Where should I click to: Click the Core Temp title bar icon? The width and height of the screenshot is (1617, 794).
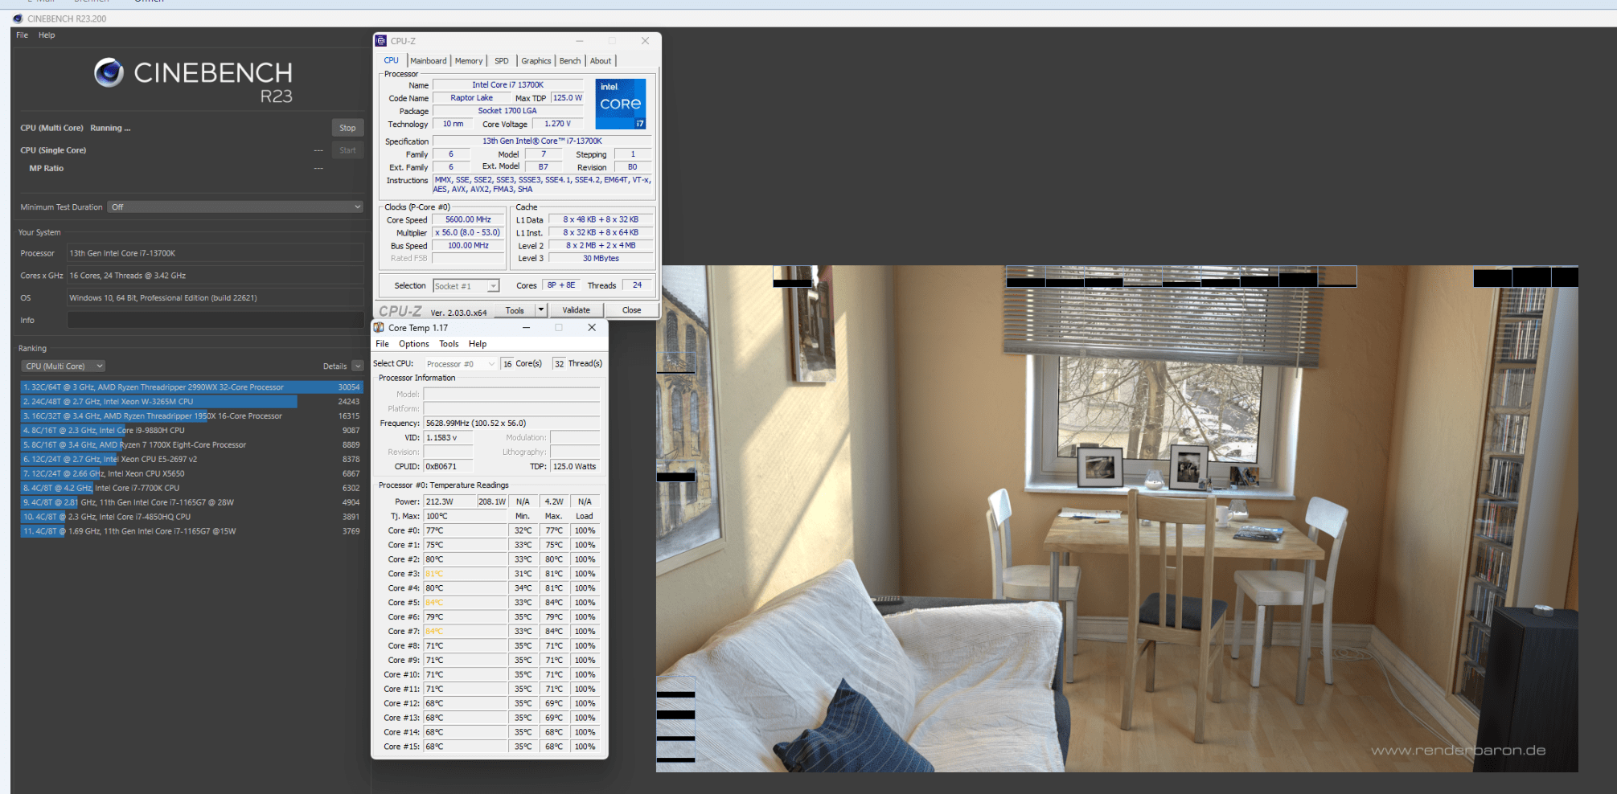379,328
